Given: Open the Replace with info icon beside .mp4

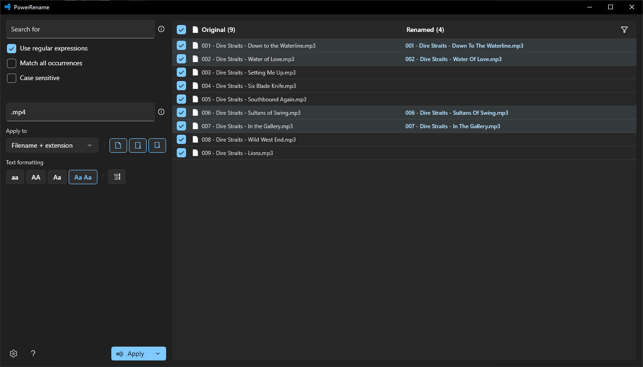Looking at the screenshot, I should pyautogui.click(x=161, y=112).
